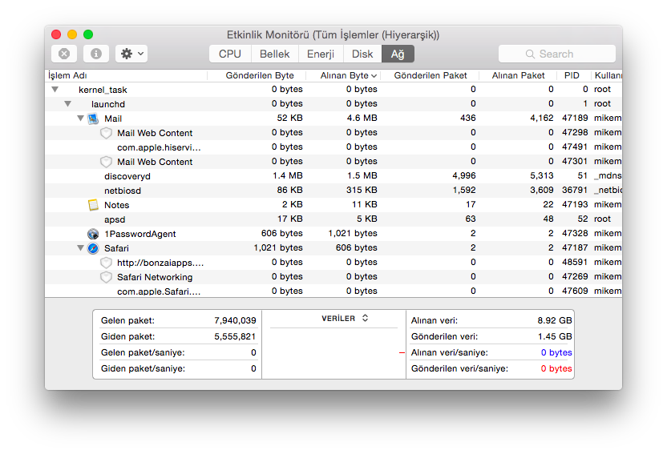Click the 7,940,039 Gelen paket value
The image size is (667, 454).
[x=235, y=320]
